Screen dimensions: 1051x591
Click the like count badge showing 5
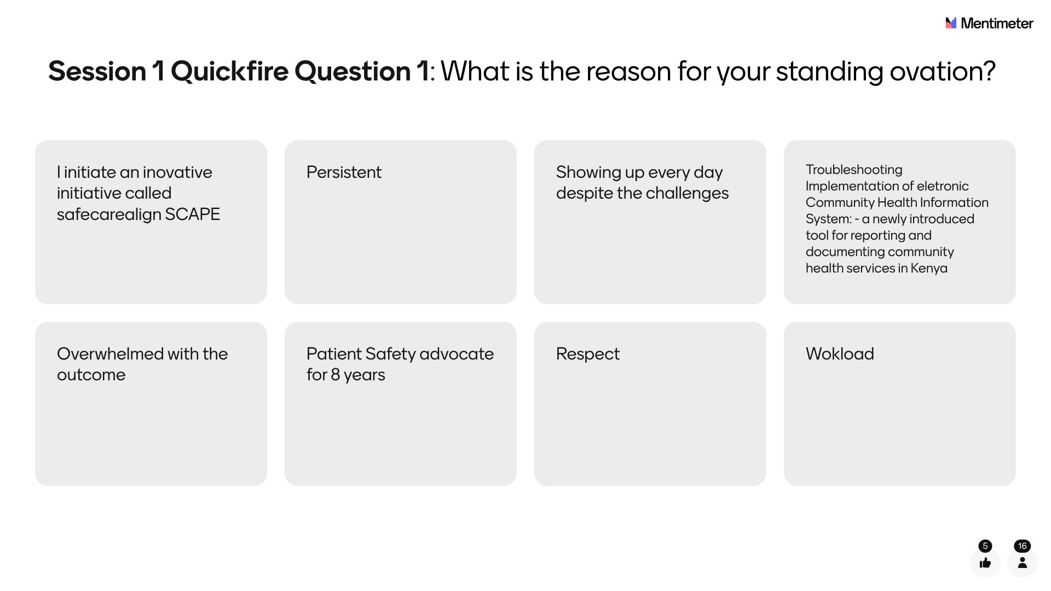[x=985, y=546]
